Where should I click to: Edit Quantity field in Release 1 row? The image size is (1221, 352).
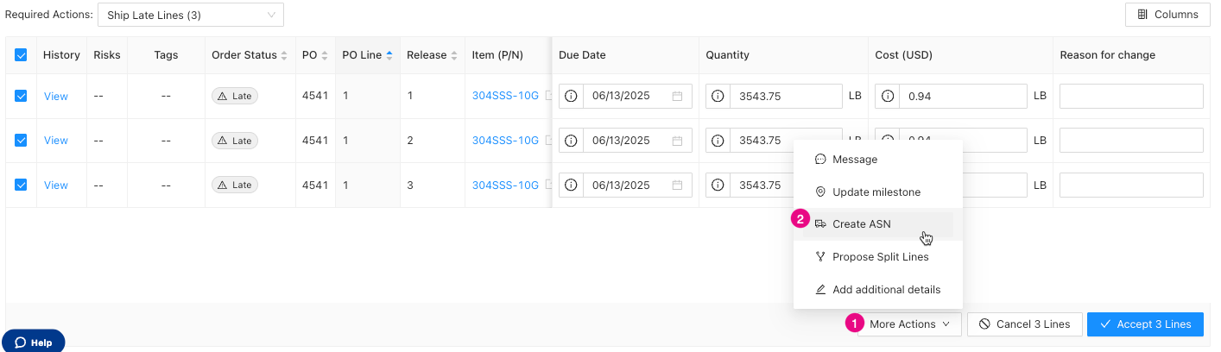pyautogui.click(x=786, y=97)
